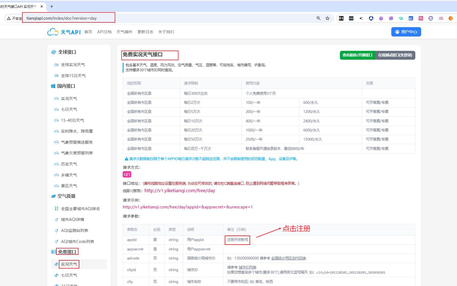Go to 更新日志 in top navigation
This screenshot has width=457, height=286.
(x=145, y=32)
